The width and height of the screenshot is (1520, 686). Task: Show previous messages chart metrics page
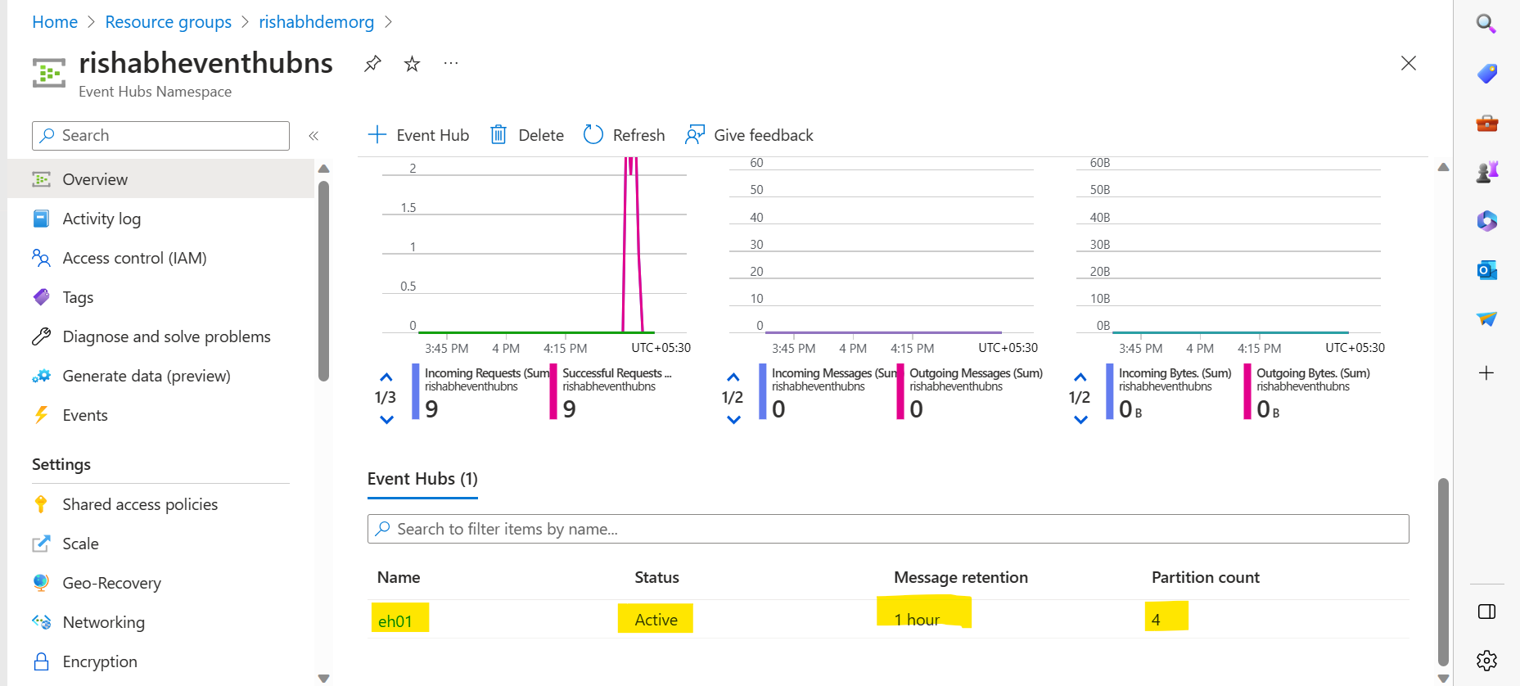[x=733, y=377]
